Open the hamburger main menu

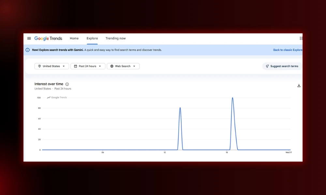[x=29, y=38]
